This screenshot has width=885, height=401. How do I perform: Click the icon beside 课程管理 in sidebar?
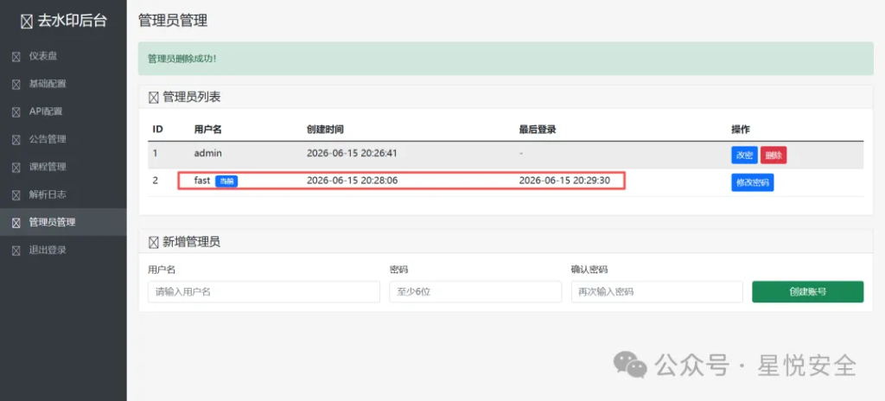click(x=16, y=167)
